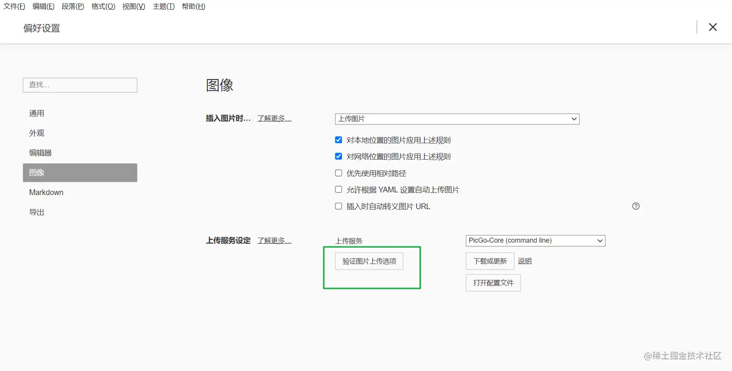The height and width of the screenshot is (371, 732).
Task: Select the 图像 settings category
Action: [x=80, y=173]
